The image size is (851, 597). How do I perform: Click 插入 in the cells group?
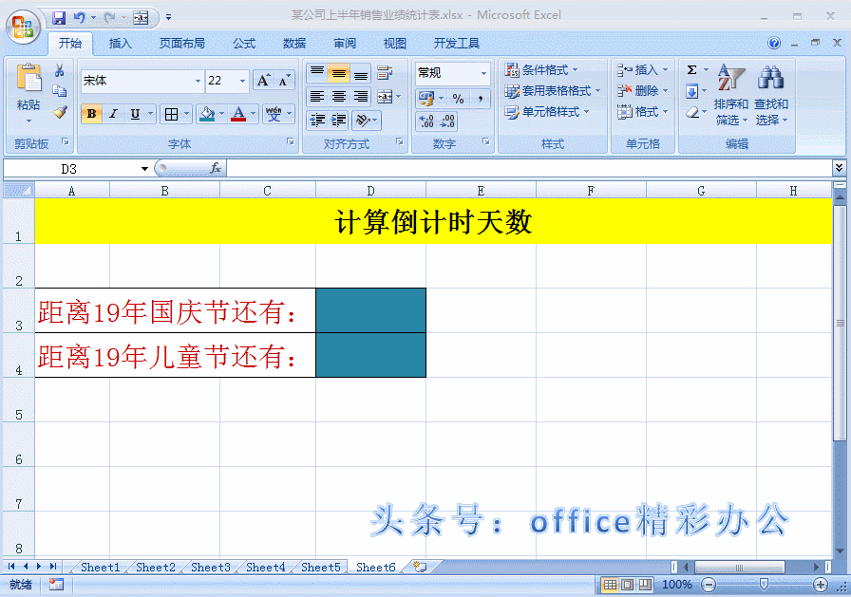[x=642, y=70]
